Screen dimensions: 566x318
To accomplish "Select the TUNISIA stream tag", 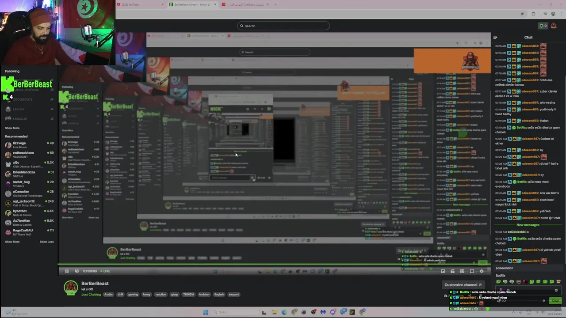I will click(189, 295).
